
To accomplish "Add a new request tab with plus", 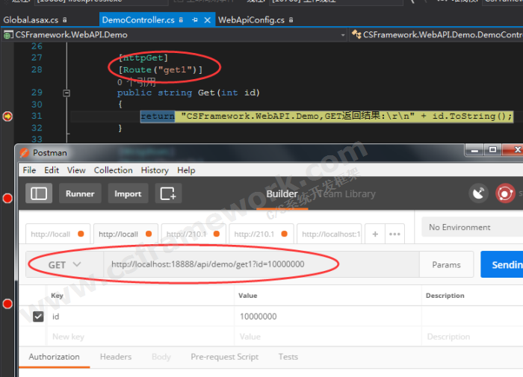I will [376, 234].
